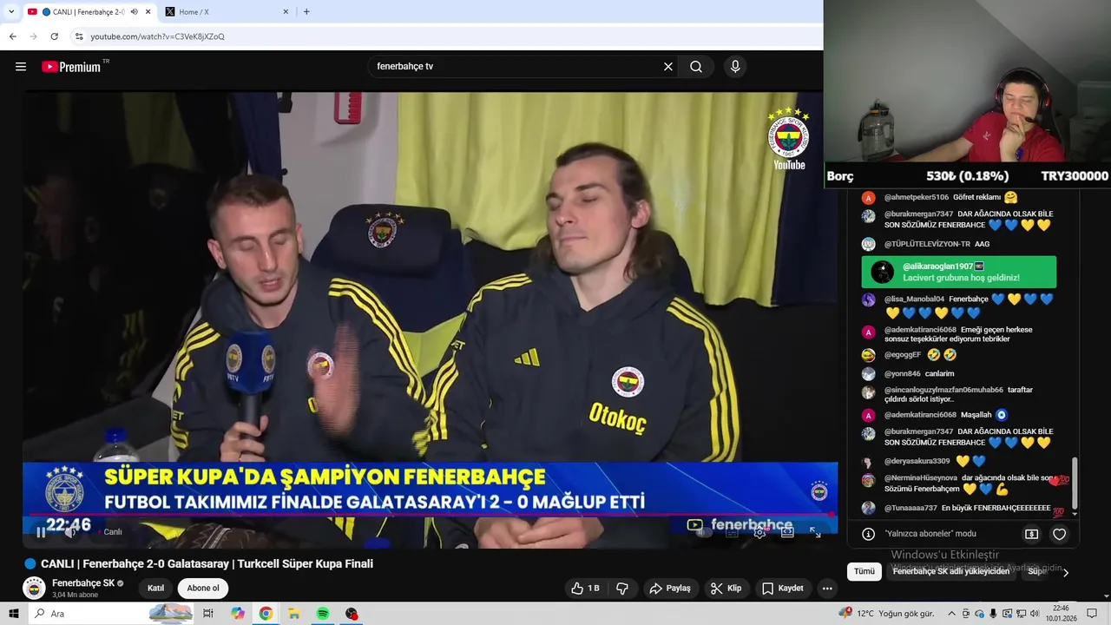Create a clip with Klip button
The height and width of the screenshot is (625, 1111).
(x=726, y=589)
